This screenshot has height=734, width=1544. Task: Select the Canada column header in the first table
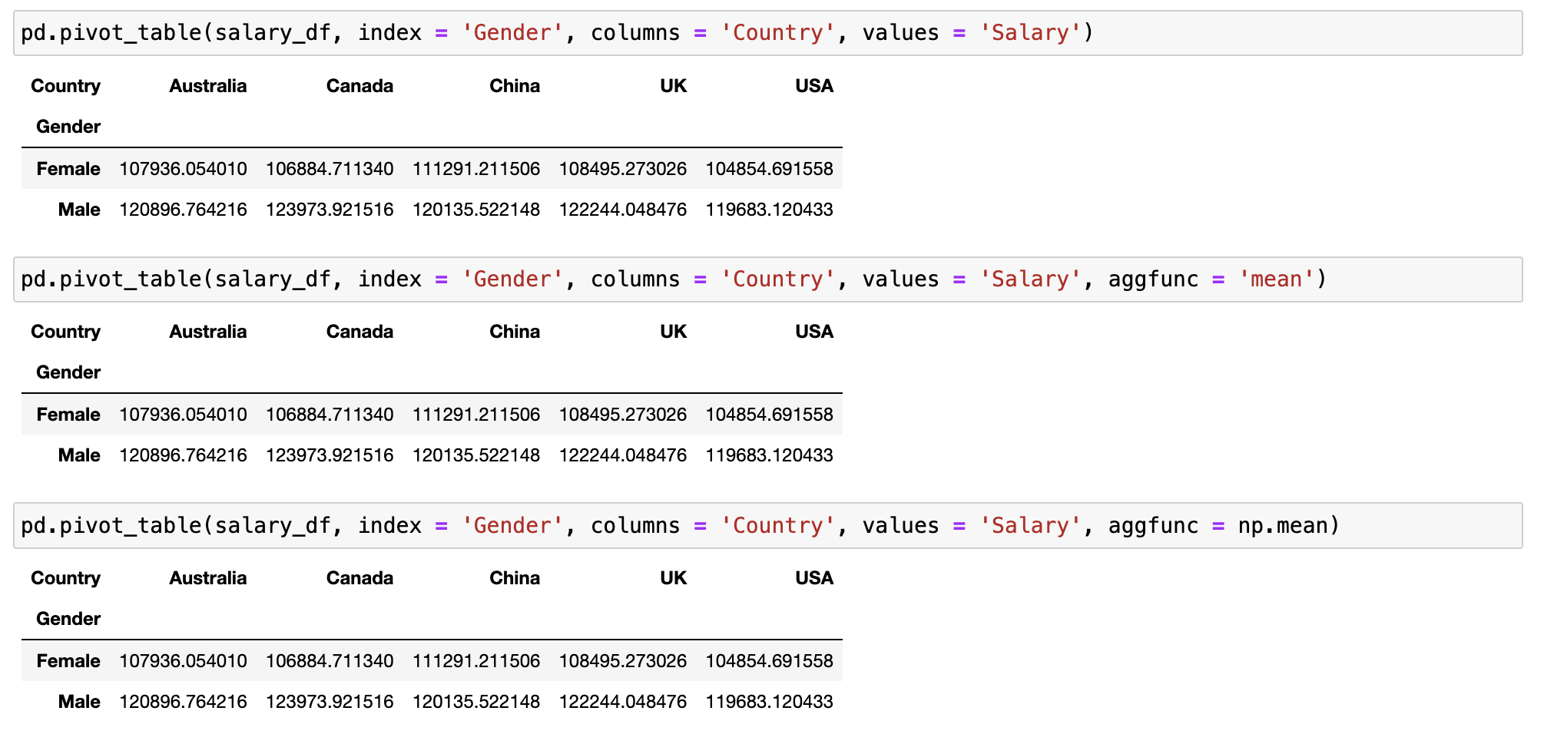coord(359,86)
